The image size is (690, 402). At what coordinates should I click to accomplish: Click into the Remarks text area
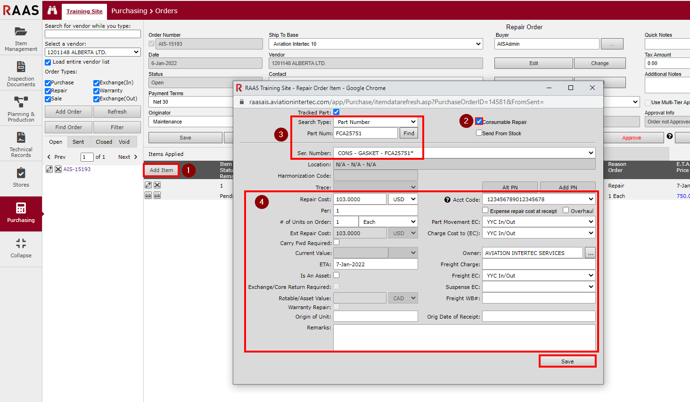[464, 337]
